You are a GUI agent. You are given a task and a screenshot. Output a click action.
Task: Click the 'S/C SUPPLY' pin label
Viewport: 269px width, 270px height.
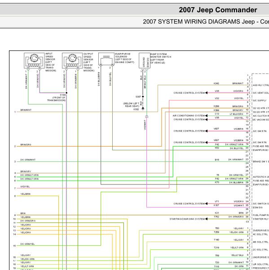(x=260, y=100)
